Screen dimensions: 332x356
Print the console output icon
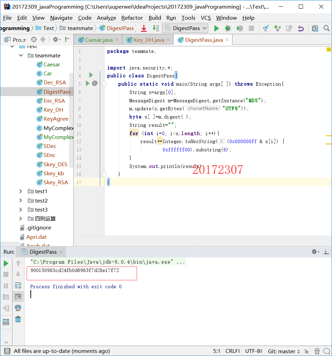pos(18,308)
